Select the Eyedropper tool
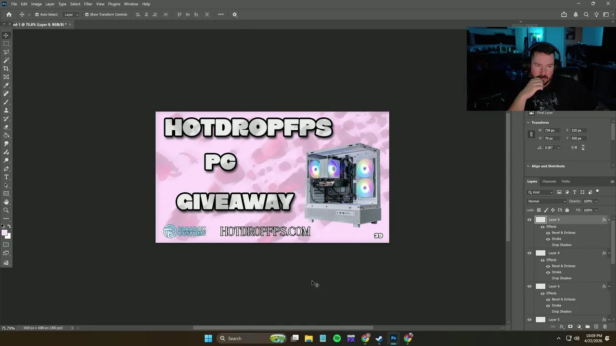 click(x=6, y=86)
